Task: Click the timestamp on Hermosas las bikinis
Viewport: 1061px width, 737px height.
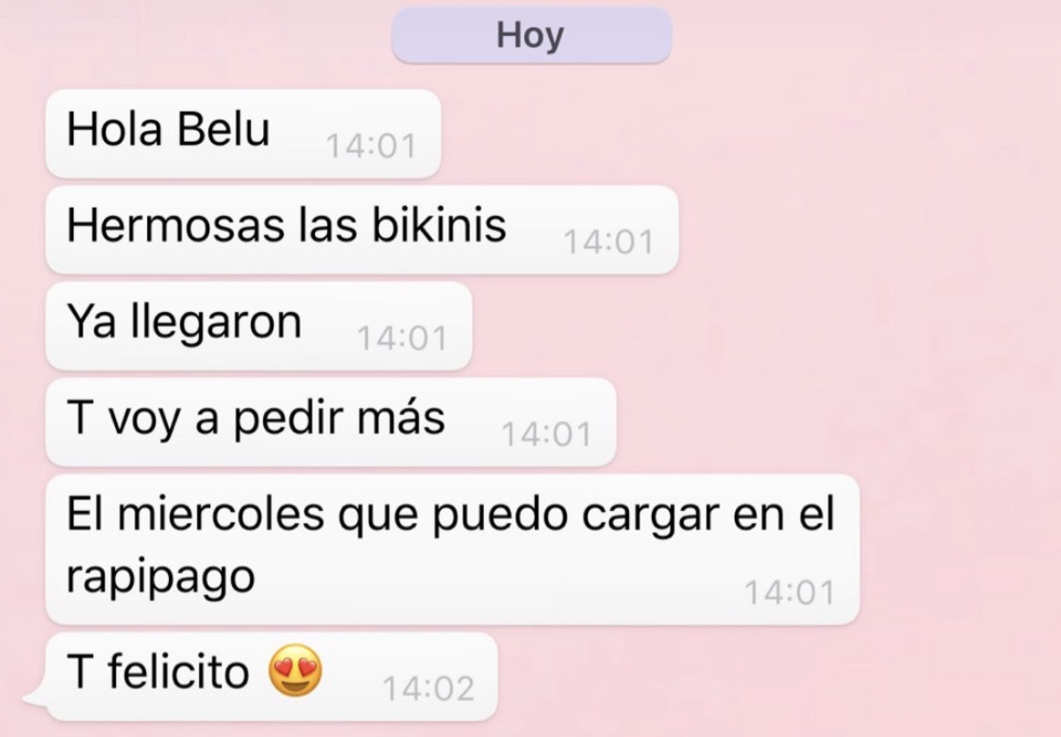Action: [x=609, y=242]
